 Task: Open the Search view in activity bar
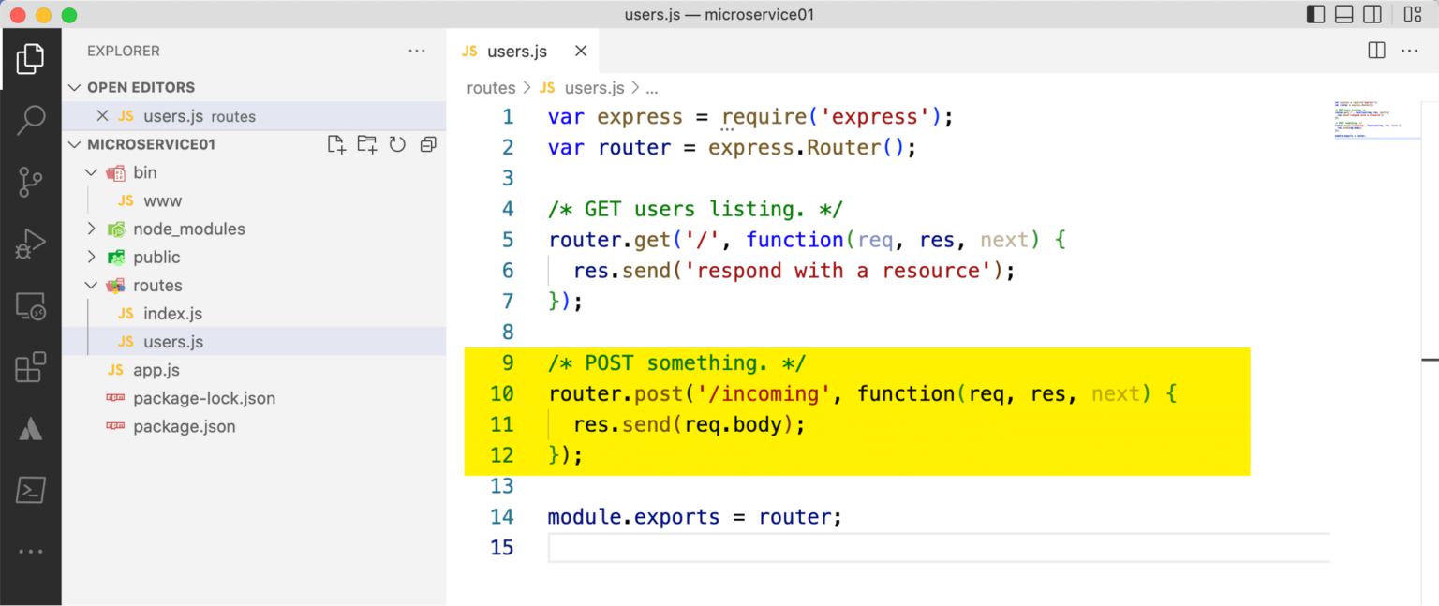(x=30, y=119)
